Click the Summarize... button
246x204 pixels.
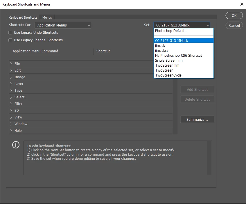[197, 119]
